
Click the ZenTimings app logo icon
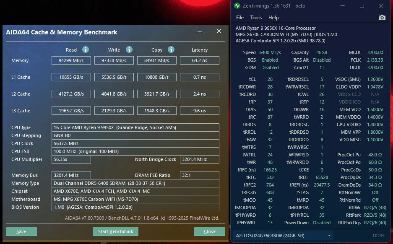point(237,6)
